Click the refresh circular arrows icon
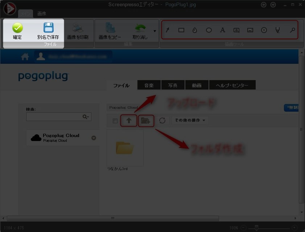305x232 pixels. pos(162,120)
